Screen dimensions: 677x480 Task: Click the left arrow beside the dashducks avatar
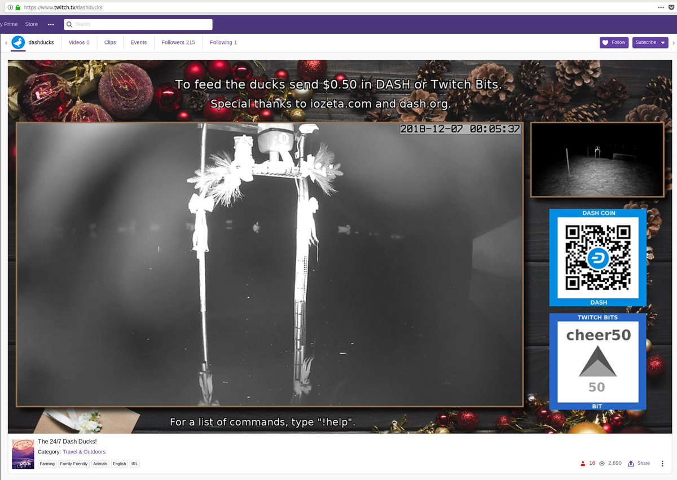tap(6, 43)
